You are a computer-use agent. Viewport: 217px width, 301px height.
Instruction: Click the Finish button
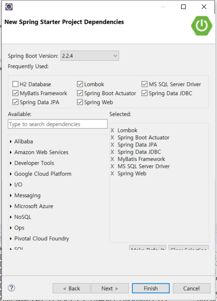(x=151, y=288)
